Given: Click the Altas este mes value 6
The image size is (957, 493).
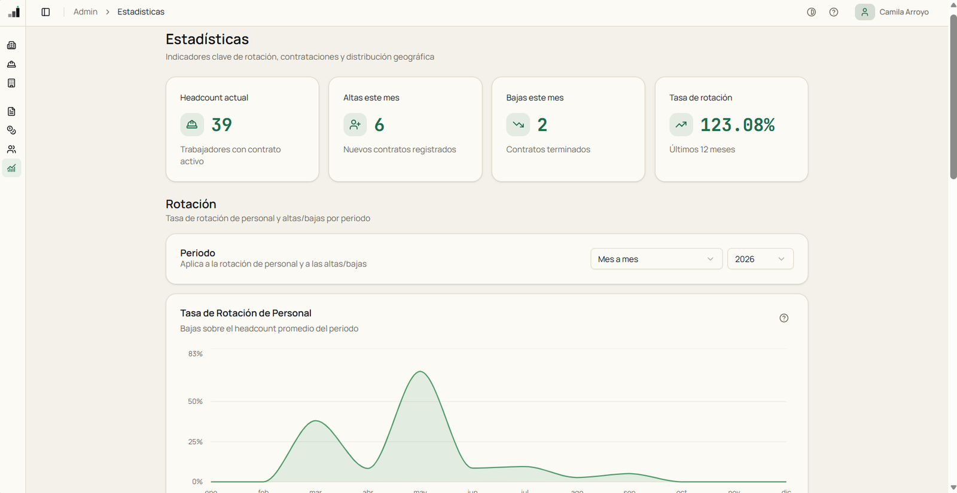Looking at the screenshot, I should [x=379, y=124].
